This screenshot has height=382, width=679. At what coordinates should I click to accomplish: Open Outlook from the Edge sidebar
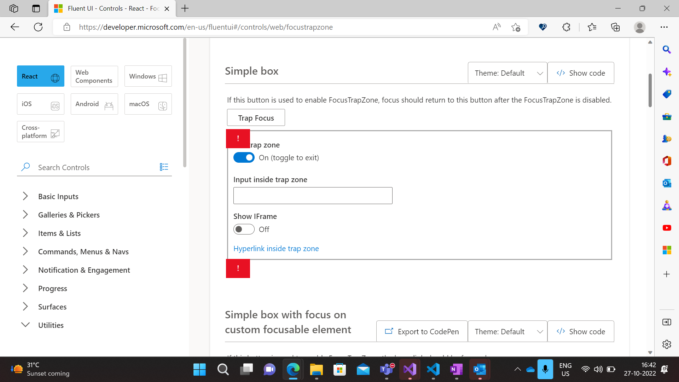coord(667,183)
